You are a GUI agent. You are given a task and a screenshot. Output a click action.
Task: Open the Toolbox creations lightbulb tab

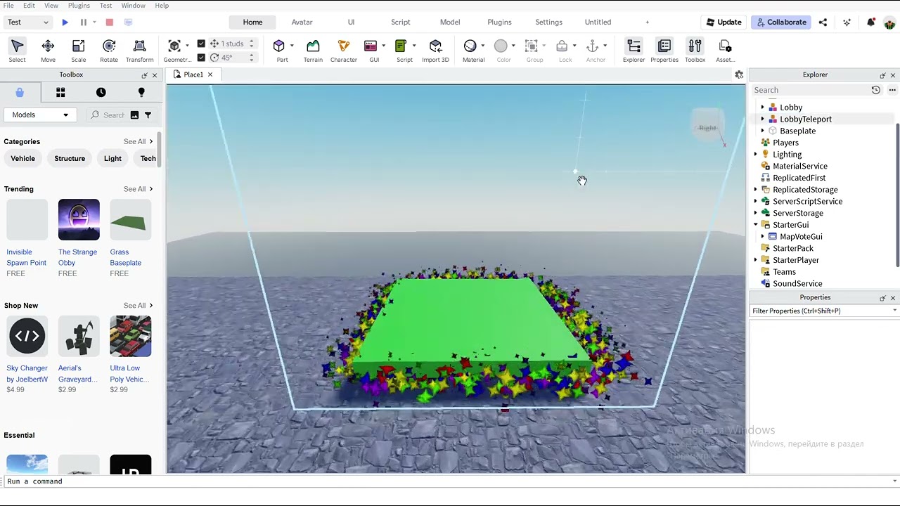pos(141,93)
